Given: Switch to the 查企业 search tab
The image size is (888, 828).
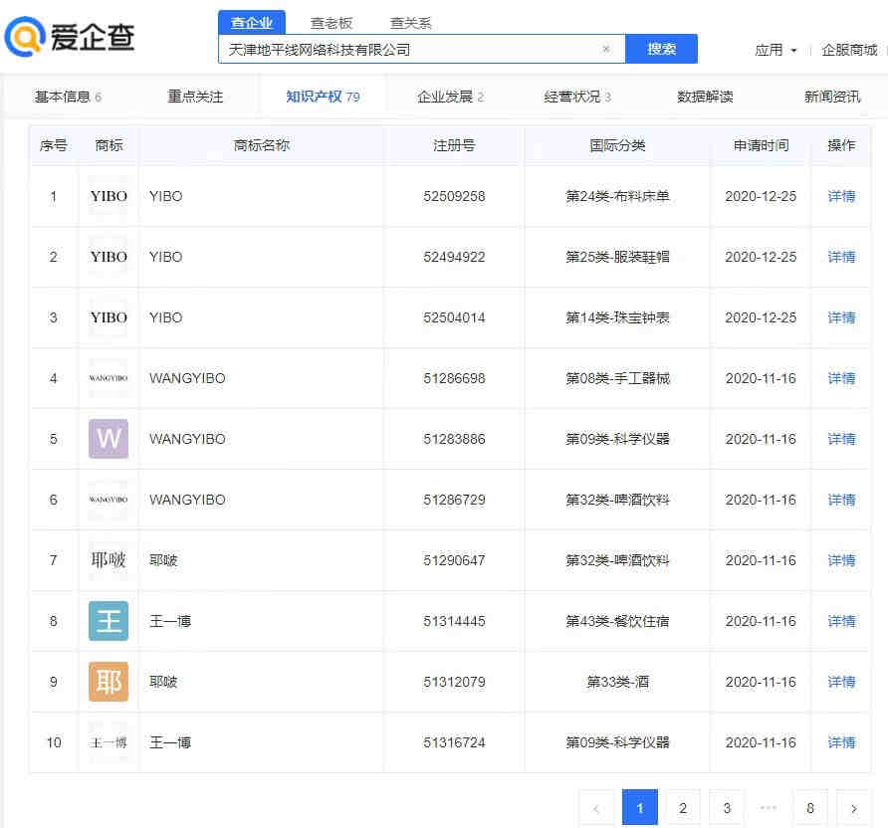Looking at the screenshot, I should click(252, 23).
